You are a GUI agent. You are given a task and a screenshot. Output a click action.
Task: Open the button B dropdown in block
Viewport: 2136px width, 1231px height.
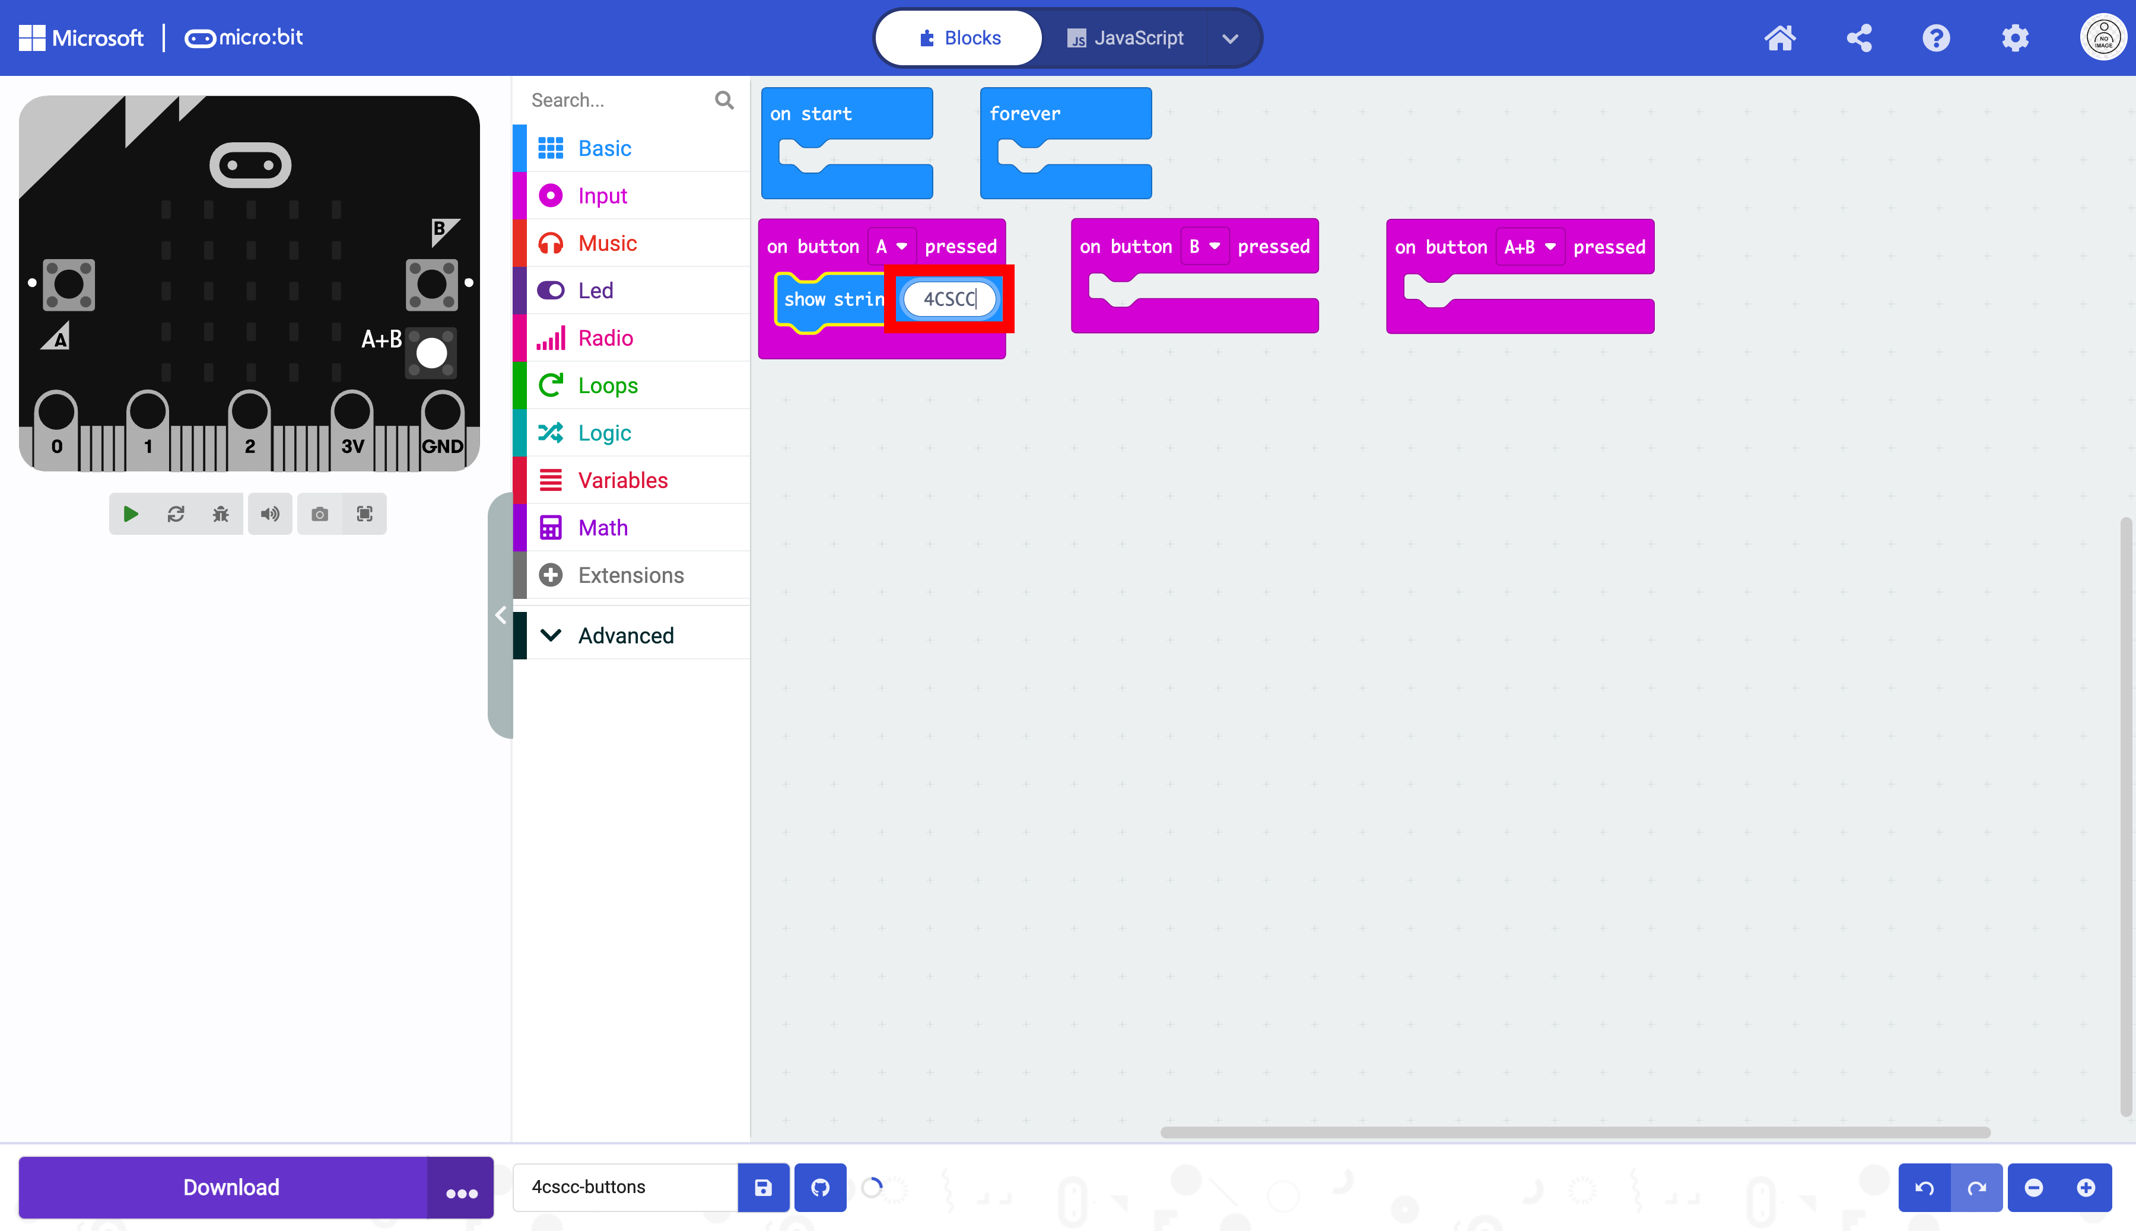coord(1204,246)
